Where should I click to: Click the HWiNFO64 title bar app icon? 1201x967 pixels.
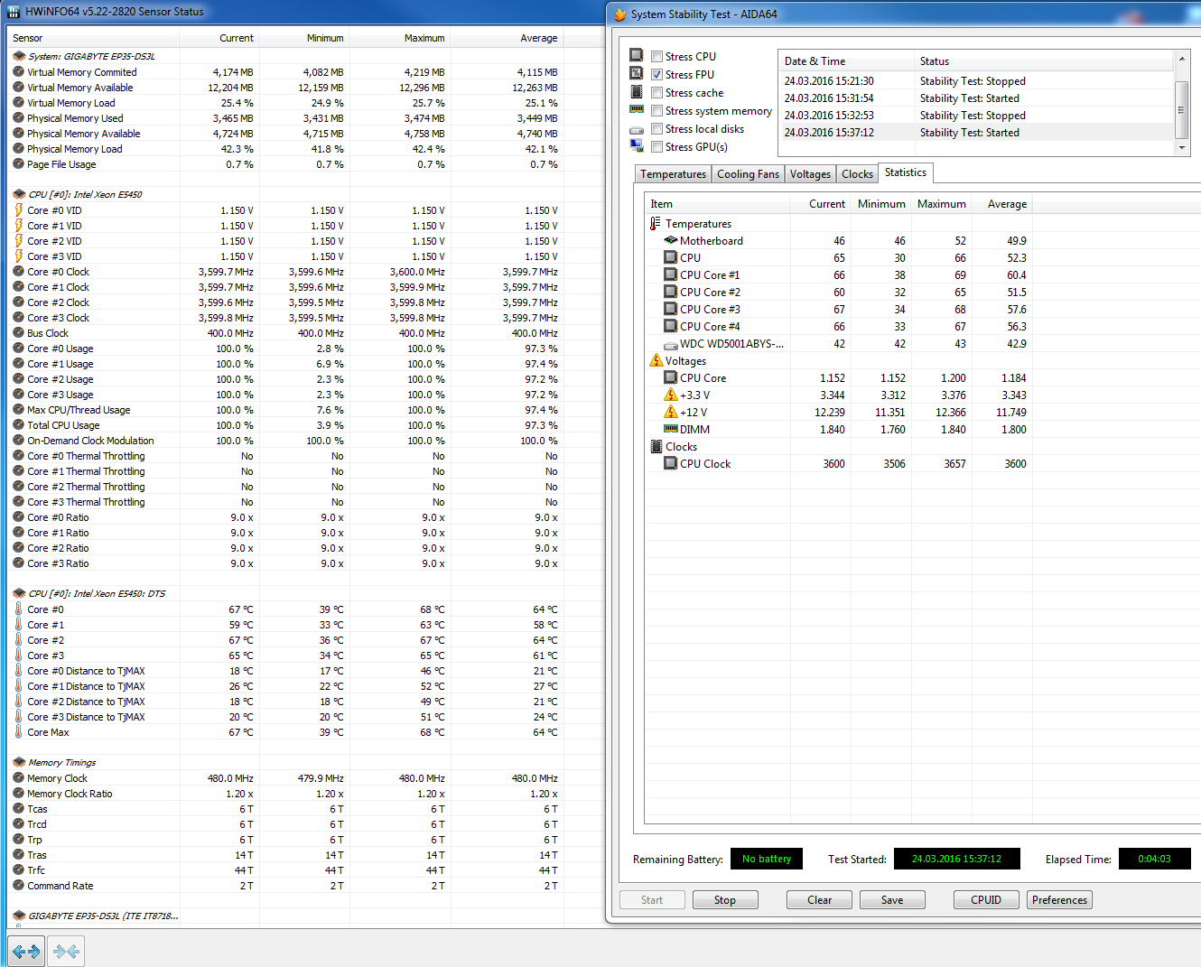pos(14,12)
